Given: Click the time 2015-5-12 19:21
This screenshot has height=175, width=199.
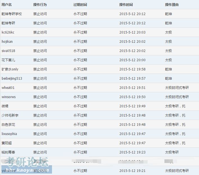Looking at the screenshot, I should 132,171.
